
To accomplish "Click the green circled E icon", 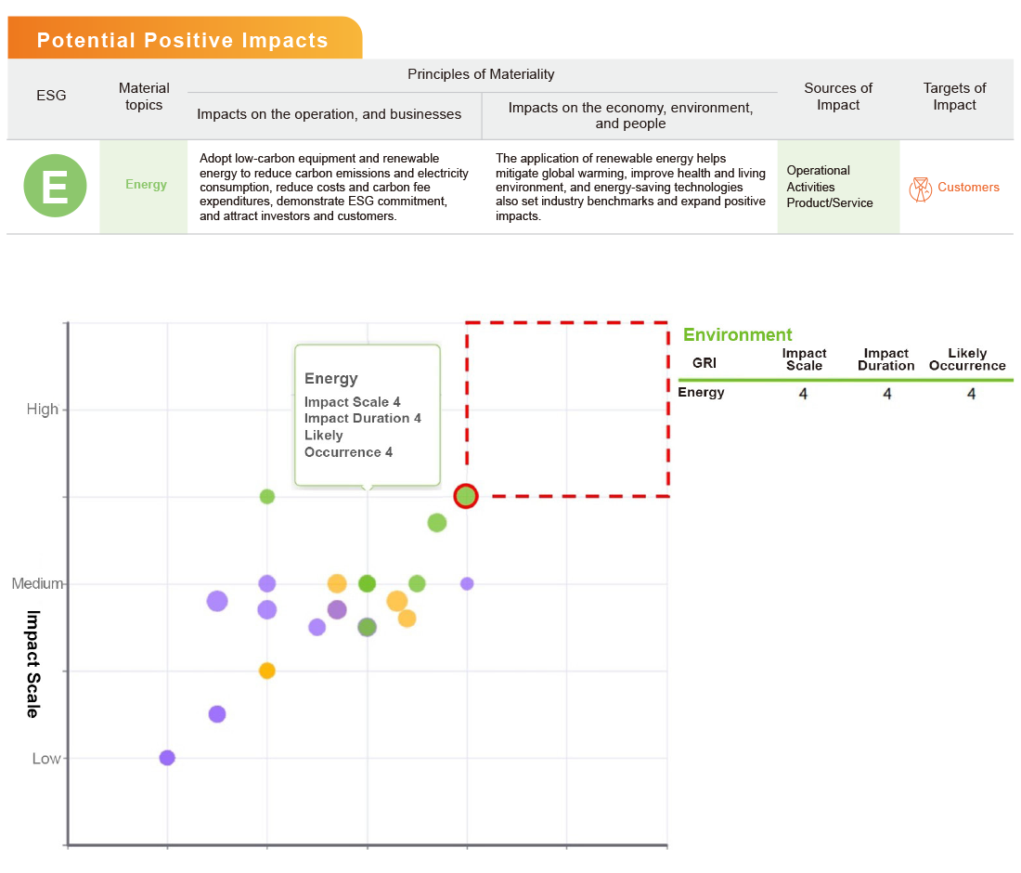I will pos(55,186).
